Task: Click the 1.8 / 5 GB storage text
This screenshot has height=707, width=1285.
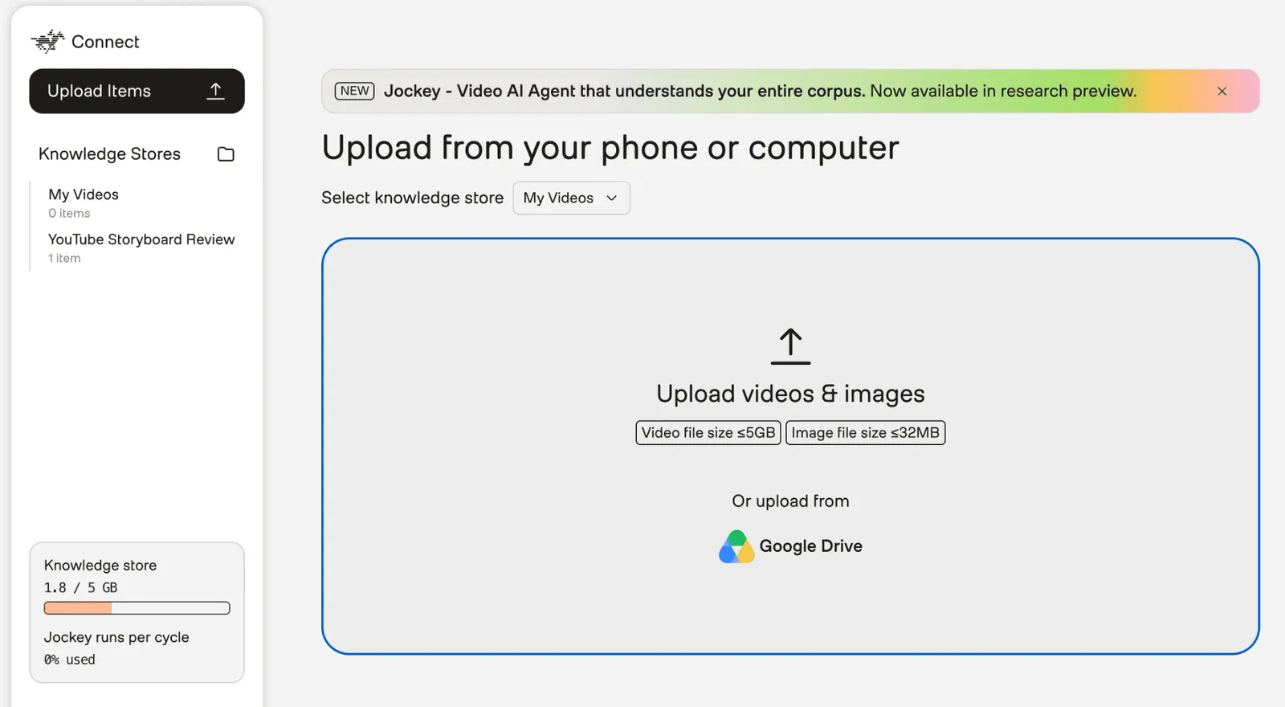Action: tap(80, 587)
